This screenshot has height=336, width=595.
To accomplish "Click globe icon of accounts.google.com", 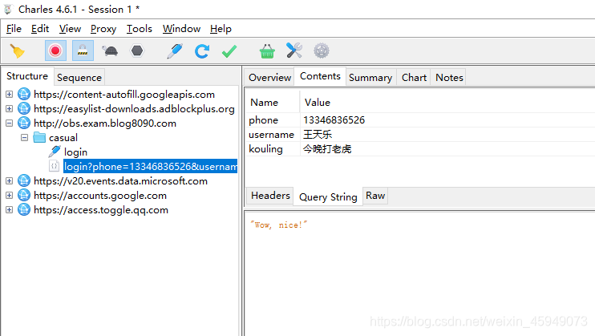I will tap(24, 195).
